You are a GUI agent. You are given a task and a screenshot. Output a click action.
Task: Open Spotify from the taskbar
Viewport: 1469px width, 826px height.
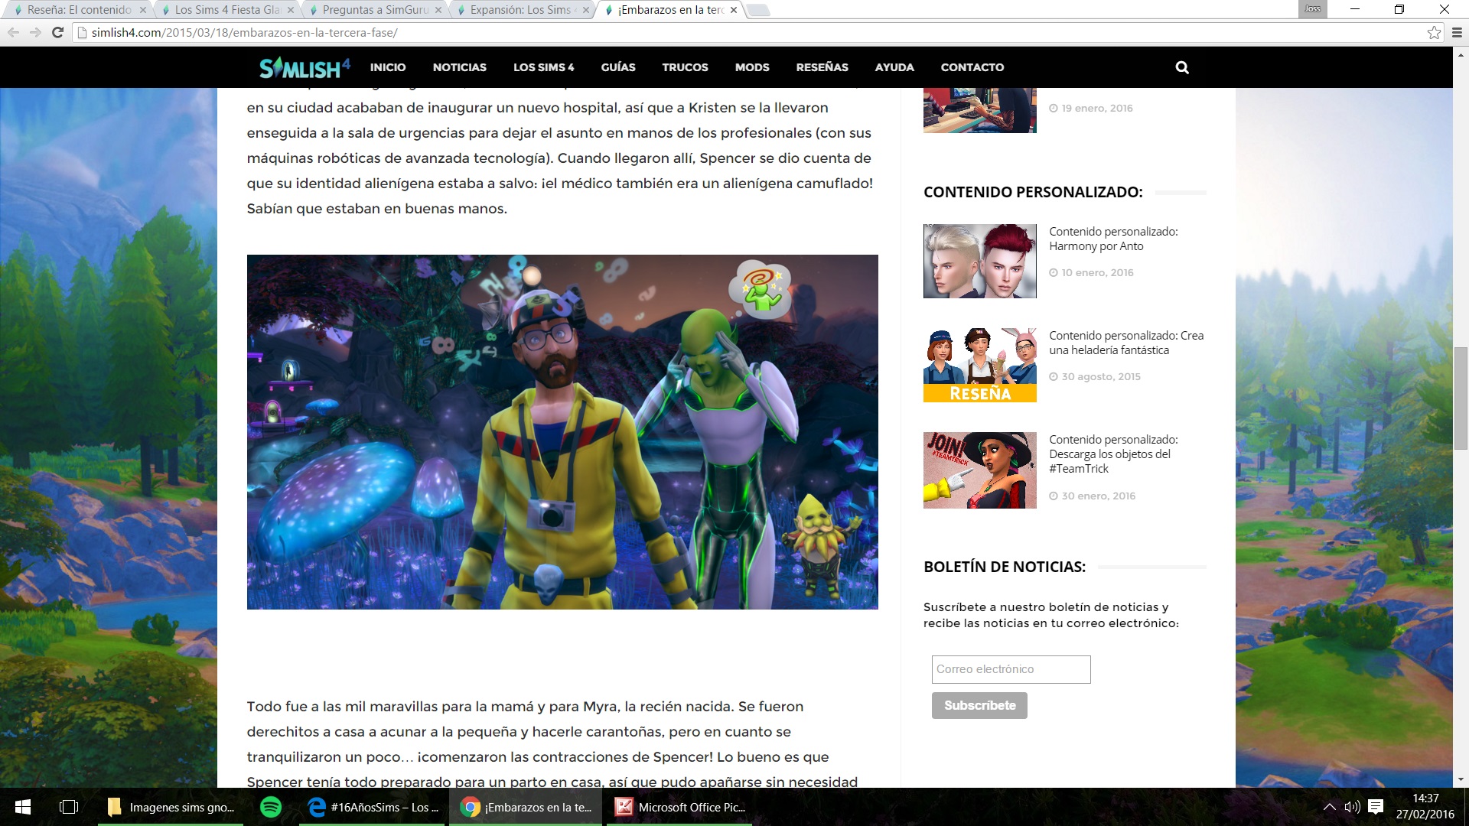tap(271, 807)
